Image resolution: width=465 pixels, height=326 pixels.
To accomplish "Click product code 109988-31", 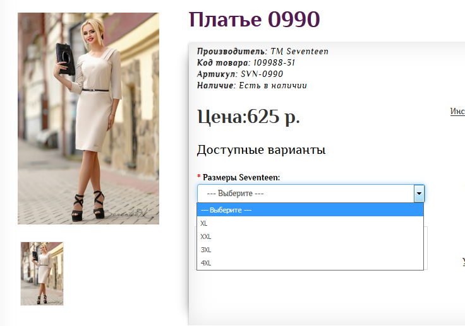I will pyautogui.click(x=274, y=63).
